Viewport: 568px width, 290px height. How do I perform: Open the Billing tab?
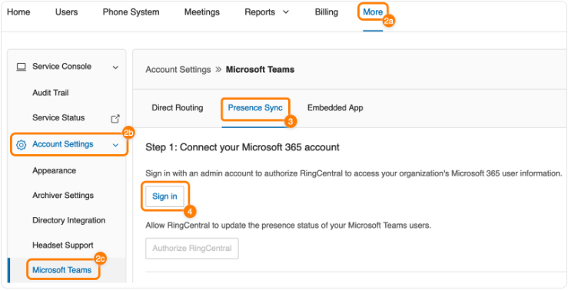pos(327,12)
